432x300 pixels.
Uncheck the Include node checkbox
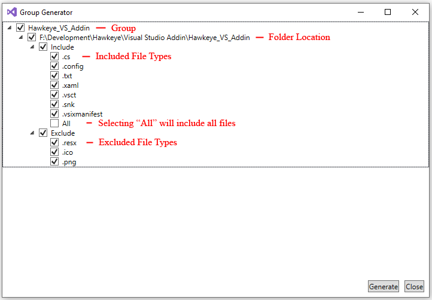tap(43, 47)
